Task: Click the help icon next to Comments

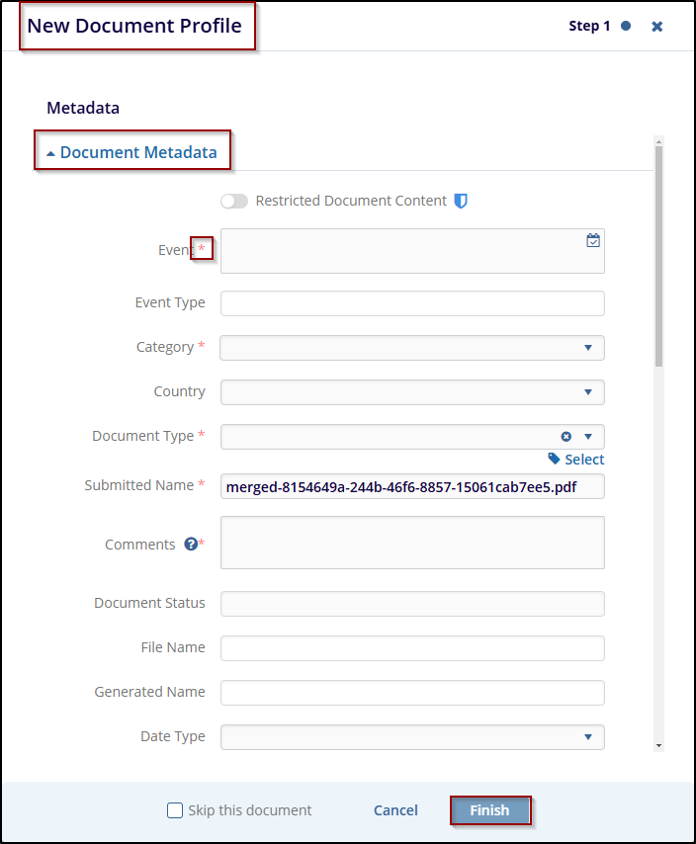Action: pyautogui.click(x=191, y=545)
